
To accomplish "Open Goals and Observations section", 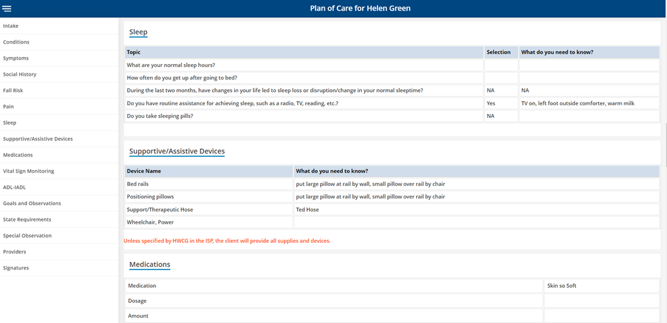I will click(x=32, y=203).
